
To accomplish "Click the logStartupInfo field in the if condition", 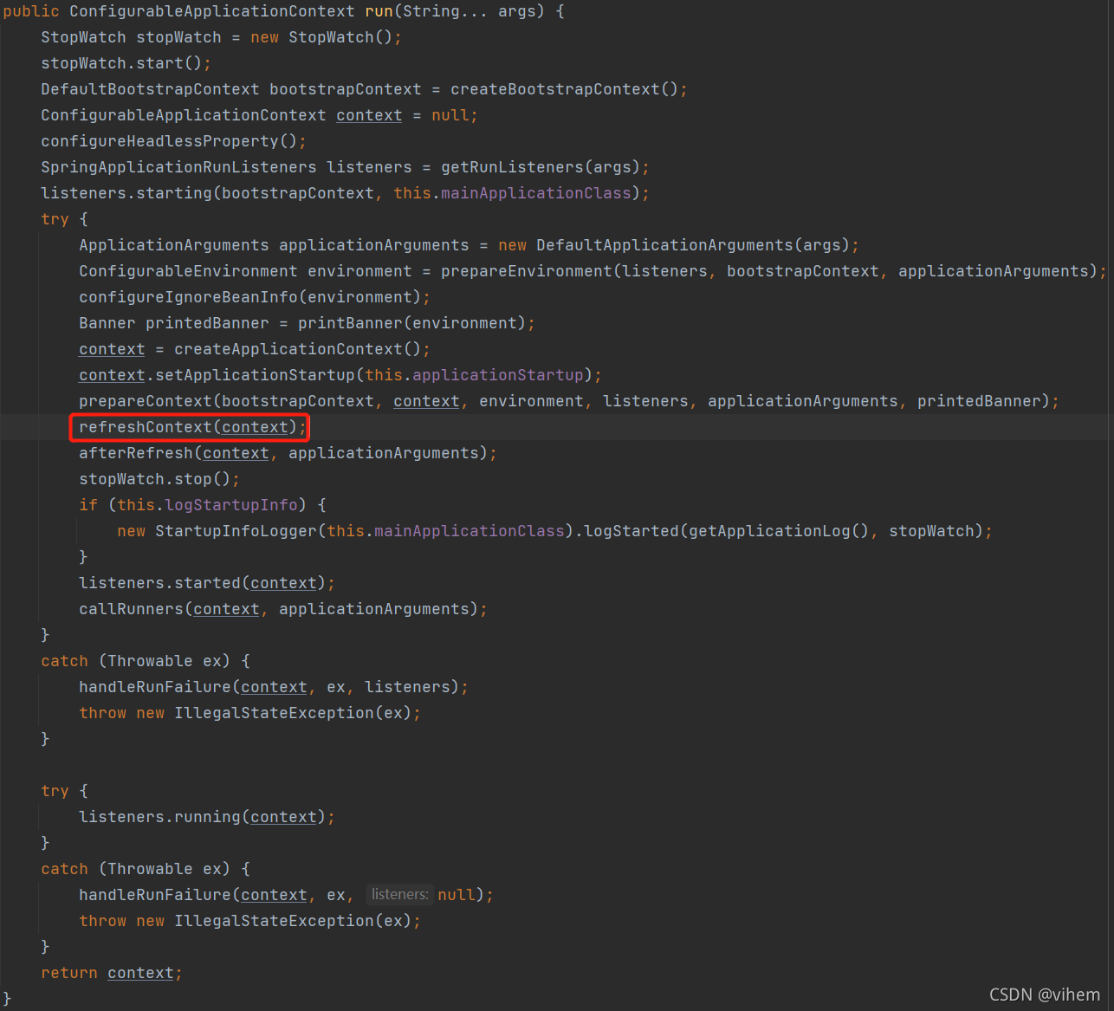I will pos(231,505).
